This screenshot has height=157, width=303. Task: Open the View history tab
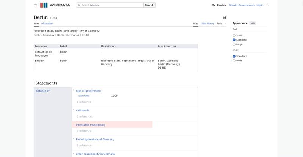pyautogui.click(x=208, y=24)
